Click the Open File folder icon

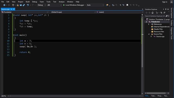coord(18,5)
